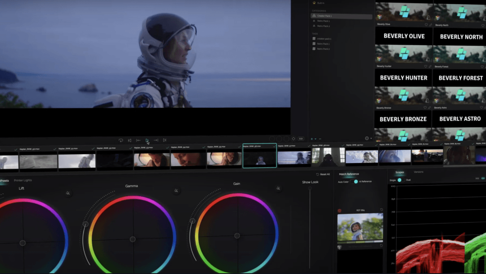Reset the Gamma wheel with its reset icon

click(x=176, y=191)
